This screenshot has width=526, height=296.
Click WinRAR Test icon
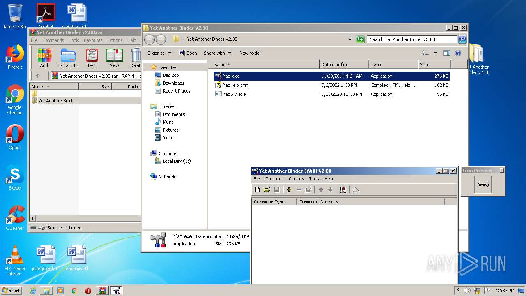[x=92, y=58]
